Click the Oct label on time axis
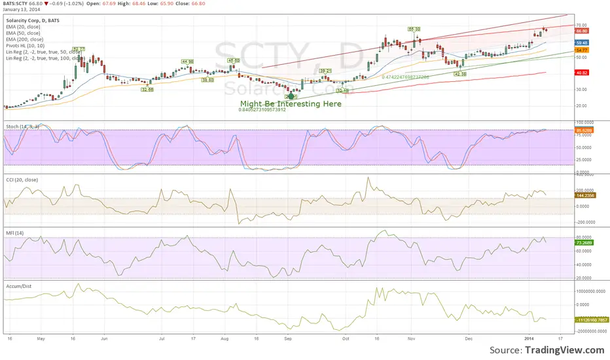Image resolution: width=610 pixels, height=360 pixels. 346,338
